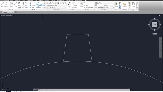Toggle Group Selection on/off in Groups panel

coord(120,7)
